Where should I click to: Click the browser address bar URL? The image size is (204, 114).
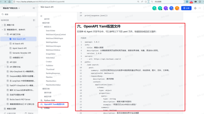pos(40,2)
